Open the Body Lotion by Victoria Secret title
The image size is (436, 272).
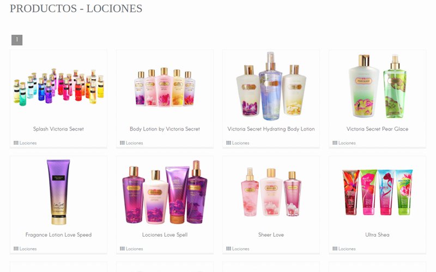[165, 129]
